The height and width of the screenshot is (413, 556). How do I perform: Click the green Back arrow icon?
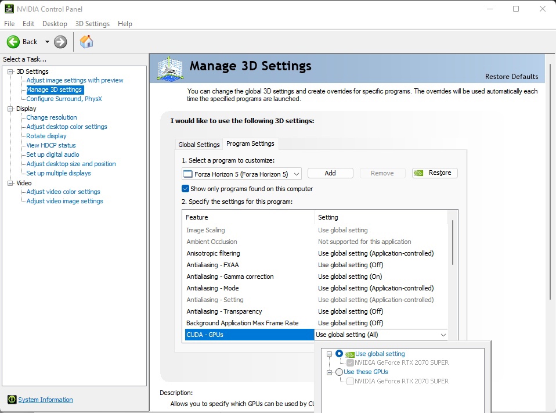(x=13, y=42)
